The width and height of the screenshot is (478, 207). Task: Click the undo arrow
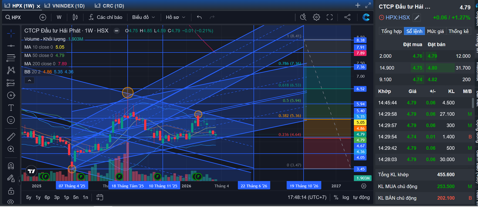pos(199,17)
